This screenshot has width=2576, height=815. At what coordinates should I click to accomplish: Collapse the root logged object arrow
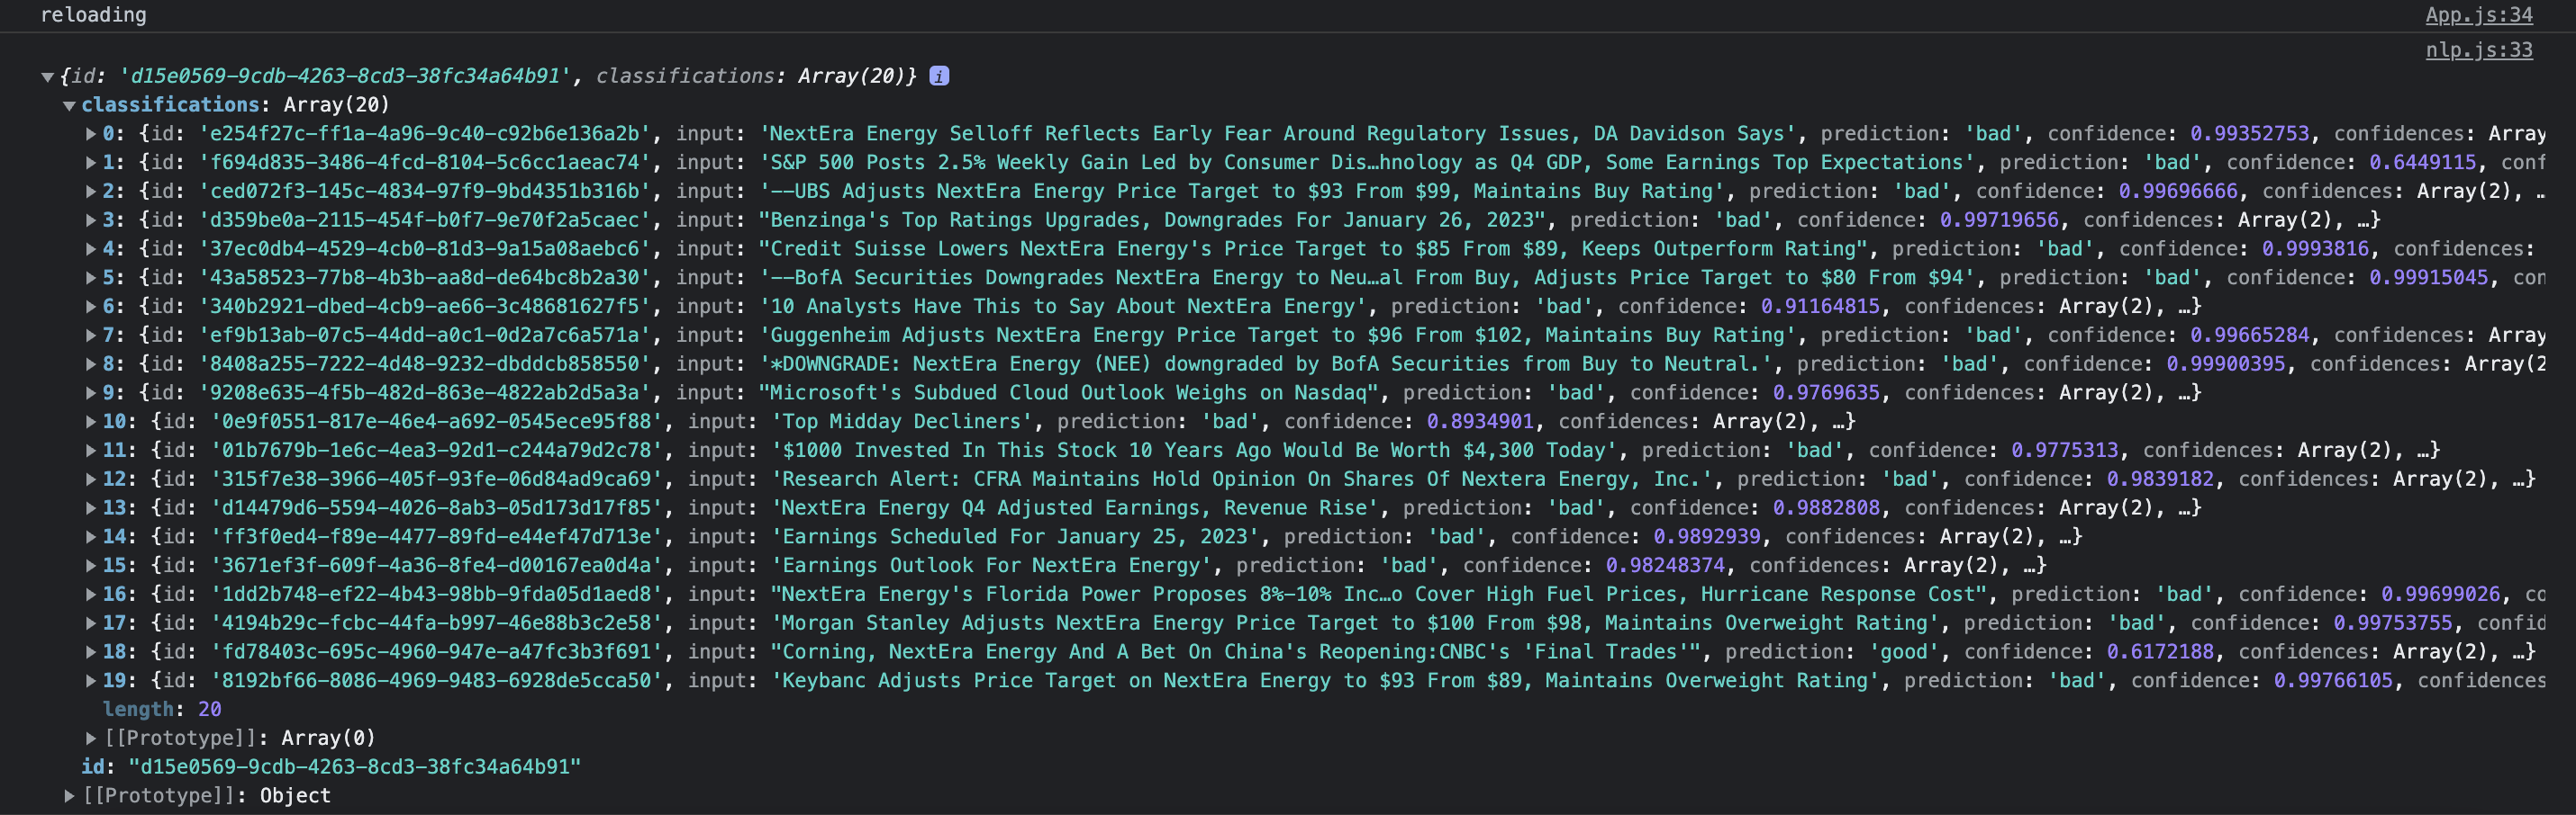click(x=47, y=76)
